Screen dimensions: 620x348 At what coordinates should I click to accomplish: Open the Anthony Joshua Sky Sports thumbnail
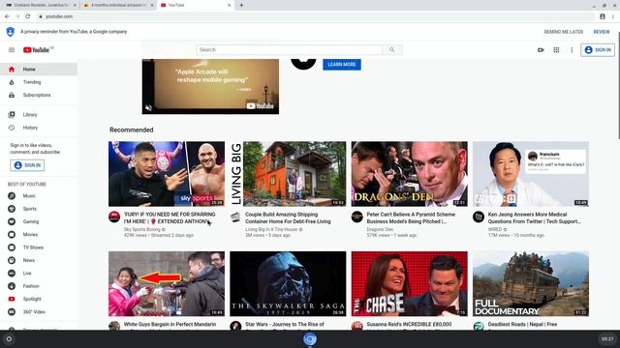pyautogui.click(x=167, y=174)
